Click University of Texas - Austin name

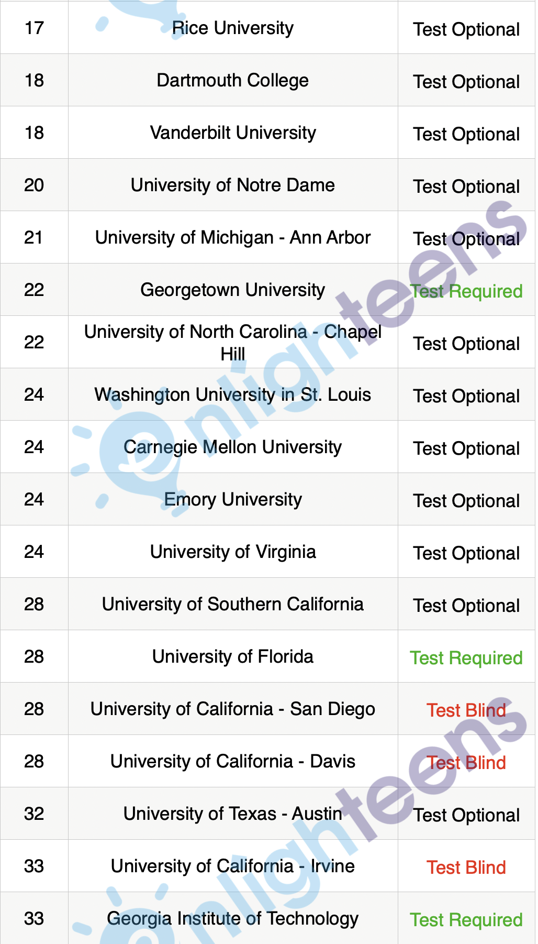[233, 814]
